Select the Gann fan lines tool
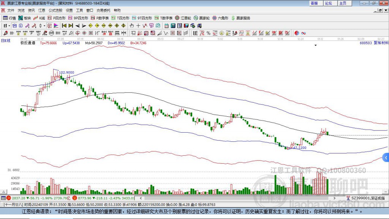 [140, 33]
